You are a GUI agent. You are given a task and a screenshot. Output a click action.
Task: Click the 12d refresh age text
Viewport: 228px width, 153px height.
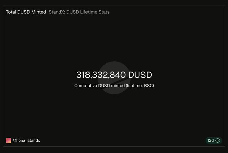pos(211,140)
